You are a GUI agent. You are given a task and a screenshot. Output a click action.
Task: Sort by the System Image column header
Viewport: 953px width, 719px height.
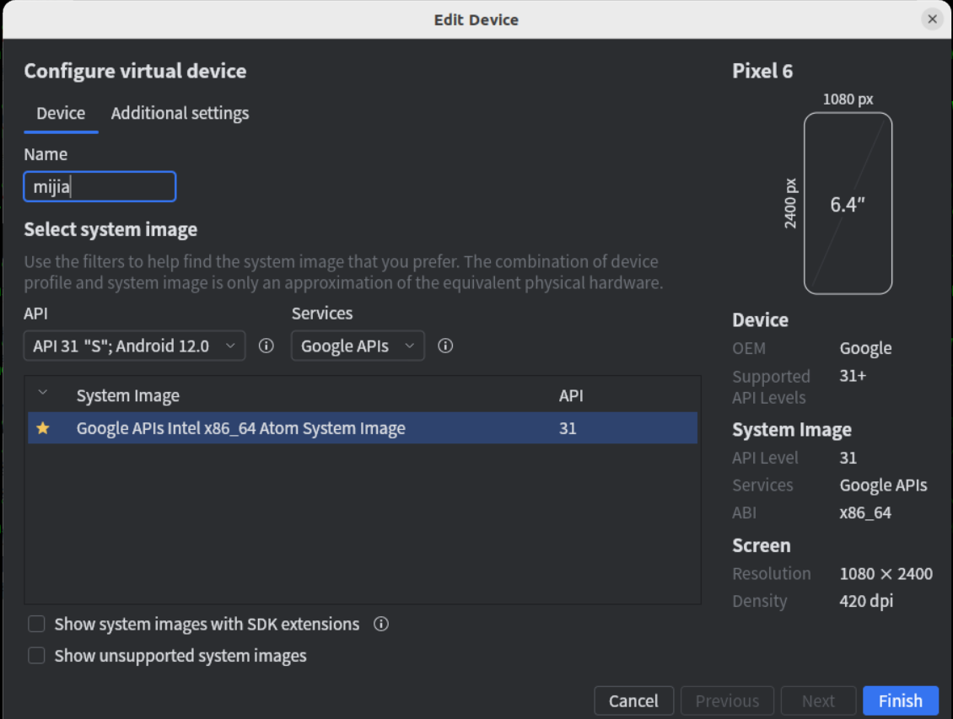tap(128, 395)
